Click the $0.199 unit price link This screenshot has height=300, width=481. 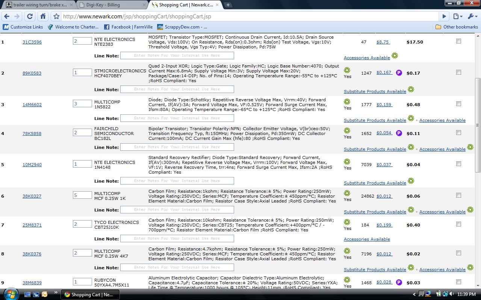point(384,225)
